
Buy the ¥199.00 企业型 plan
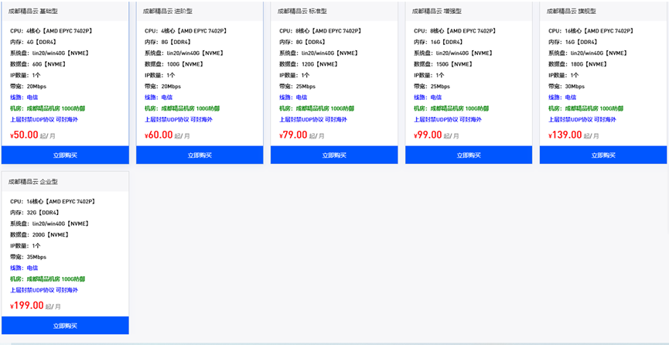pyautogui.click(x=65, y=326)
